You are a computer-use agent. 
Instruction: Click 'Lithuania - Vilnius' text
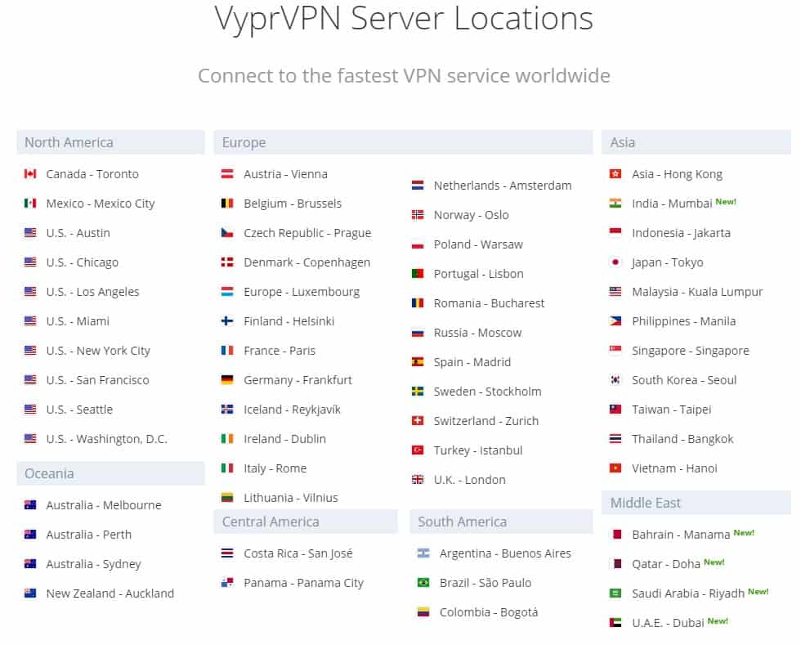coord(291,498)
